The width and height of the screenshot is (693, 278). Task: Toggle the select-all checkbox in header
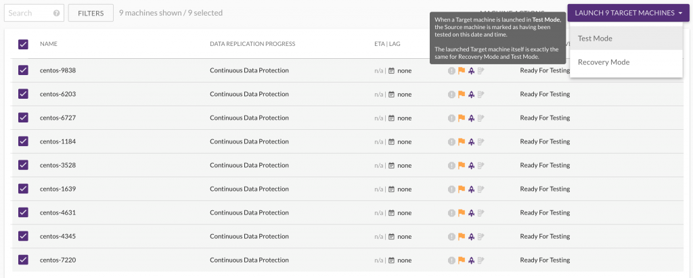pos(23,44)
